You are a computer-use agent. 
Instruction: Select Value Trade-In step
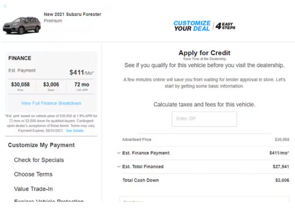tap(33, 189)
